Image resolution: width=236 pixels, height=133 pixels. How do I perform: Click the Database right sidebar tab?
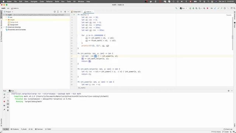(x=235, y=15)
